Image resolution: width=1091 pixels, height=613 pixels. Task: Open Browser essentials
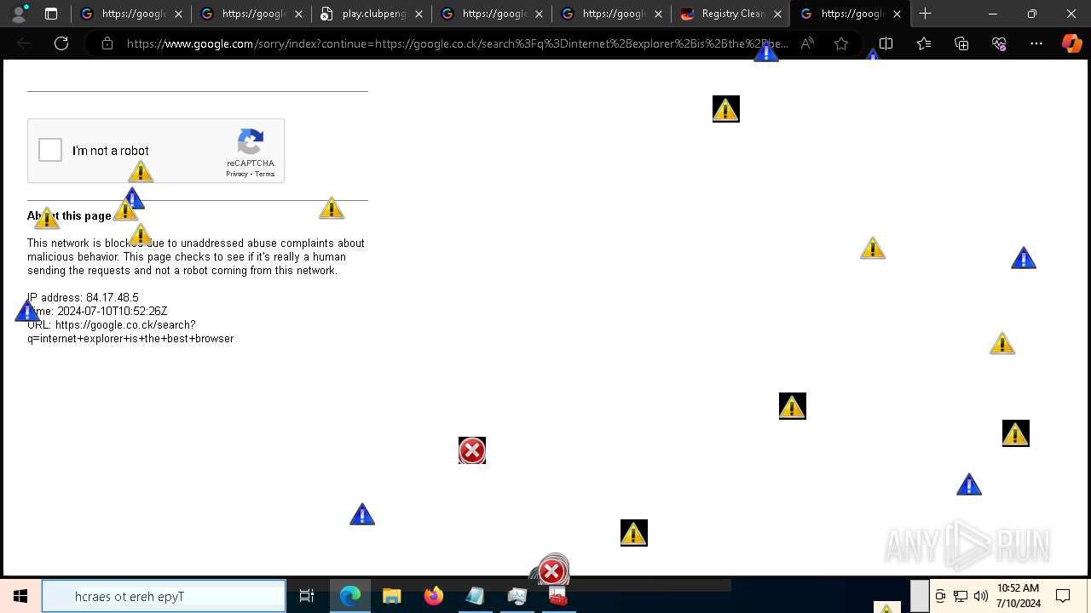pyautogui.click(x=999, y=43)
